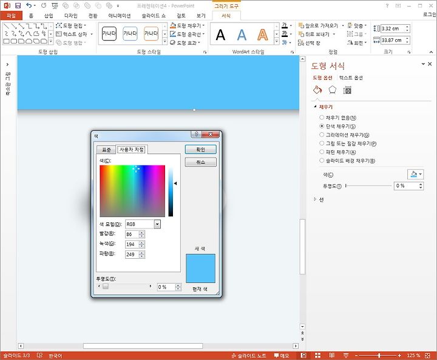
Task: Open 도형 채우기 (Shape Fill) paint bucket
Action: tap(173, 25)
